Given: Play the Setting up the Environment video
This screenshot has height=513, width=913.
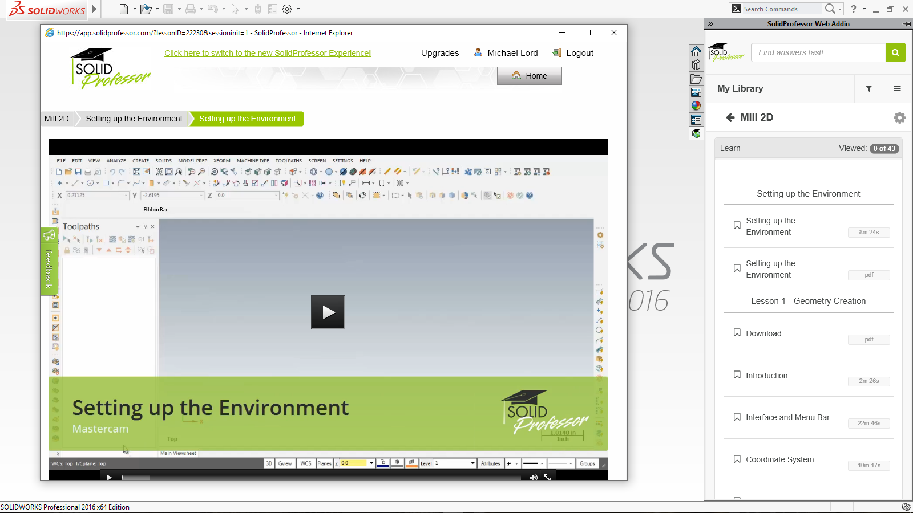Looking at the screenshot, I should click(x=328, y=312).
